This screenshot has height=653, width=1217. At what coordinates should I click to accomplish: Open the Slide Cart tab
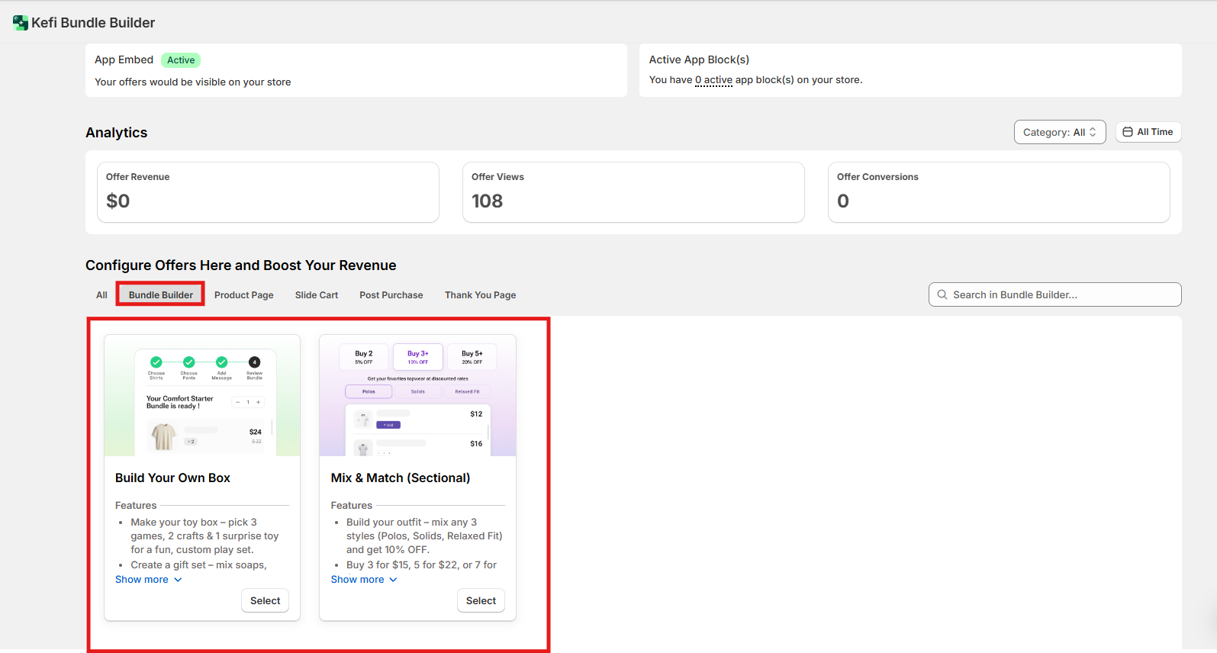click(x=316, y=295)
